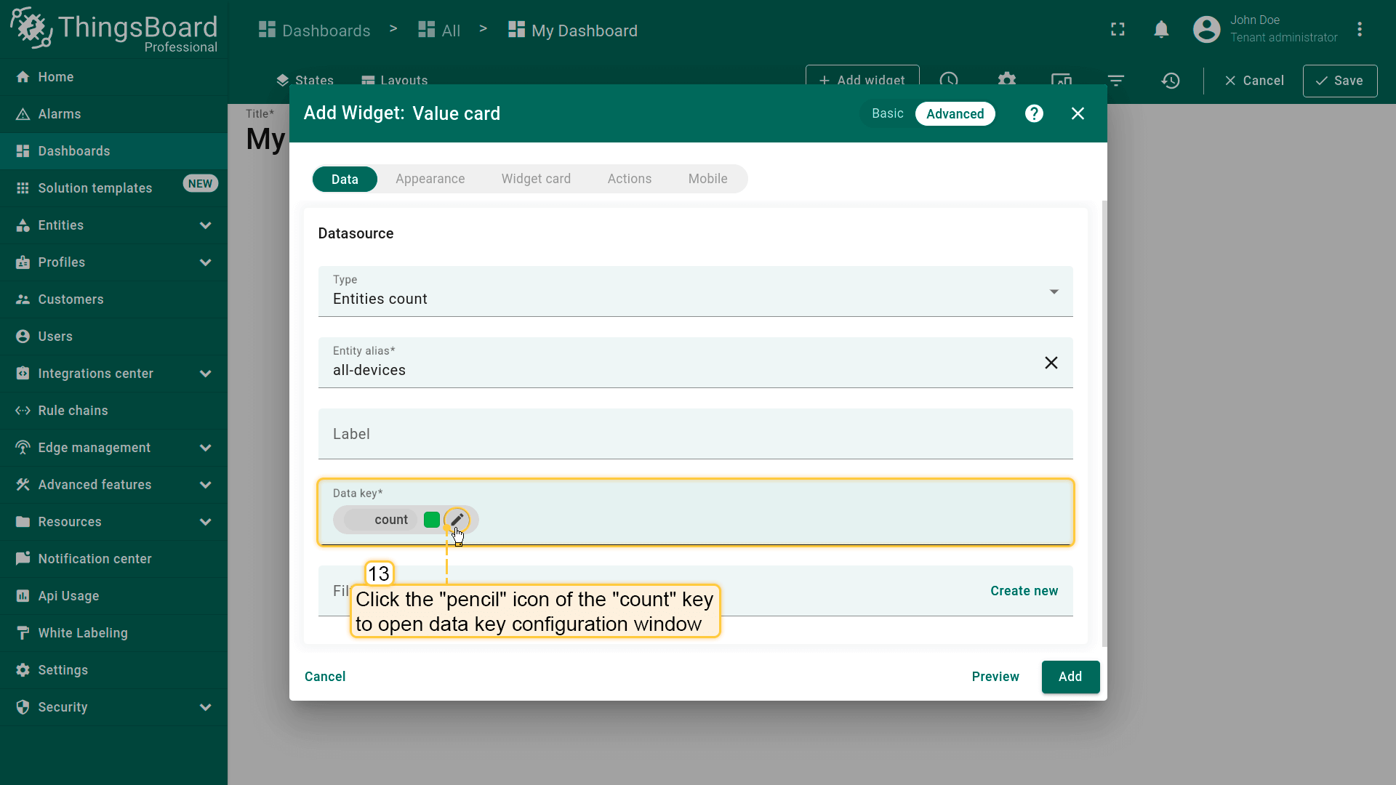Open the Widget card tab
This screenshot has height=785, width=1396.
click(536, 179)
